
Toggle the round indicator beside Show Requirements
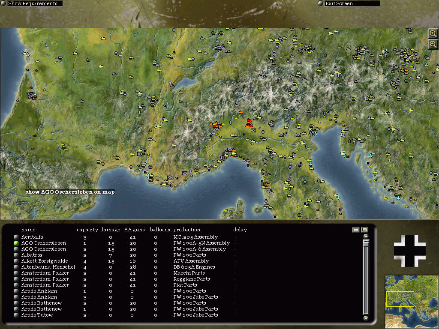pyautogui.click(x=3, y=3)
